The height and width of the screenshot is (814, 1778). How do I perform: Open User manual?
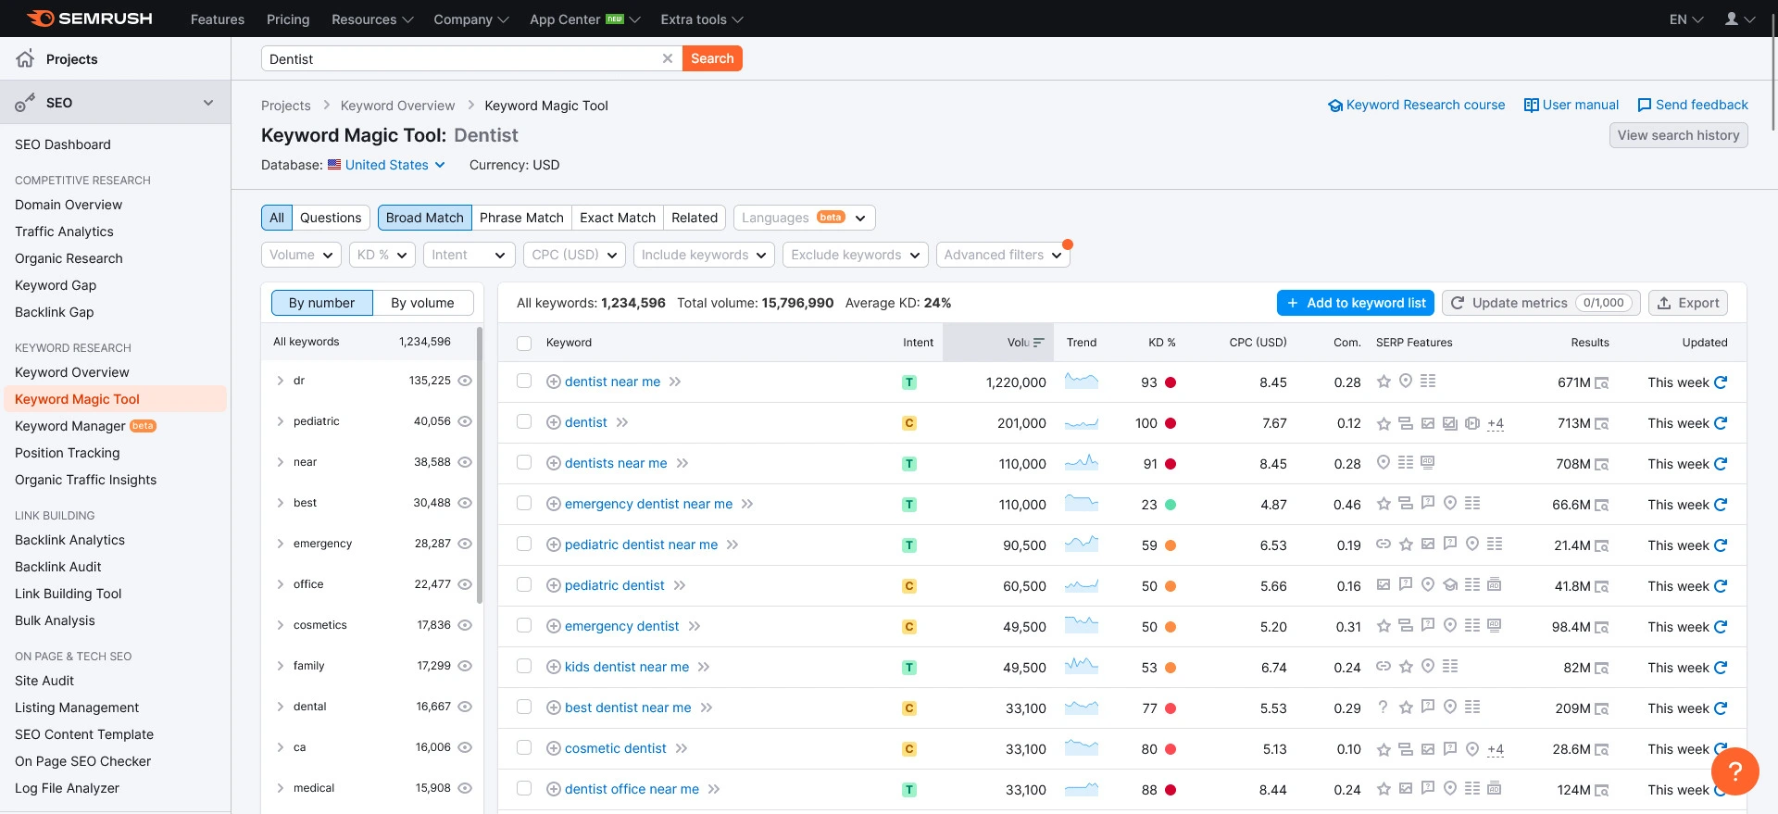[1571, 105]
